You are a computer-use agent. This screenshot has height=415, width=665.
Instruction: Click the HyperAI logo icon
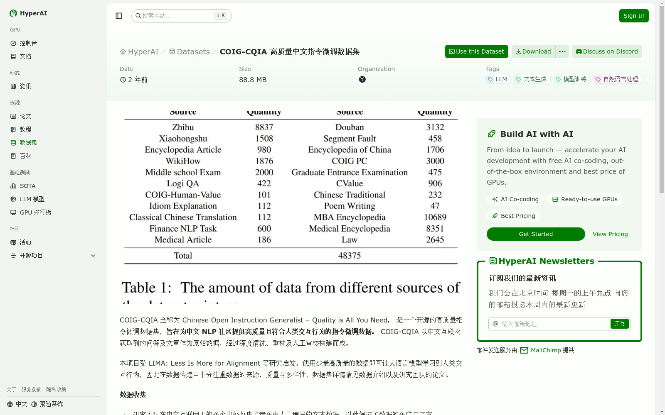[x=13, y=13]
